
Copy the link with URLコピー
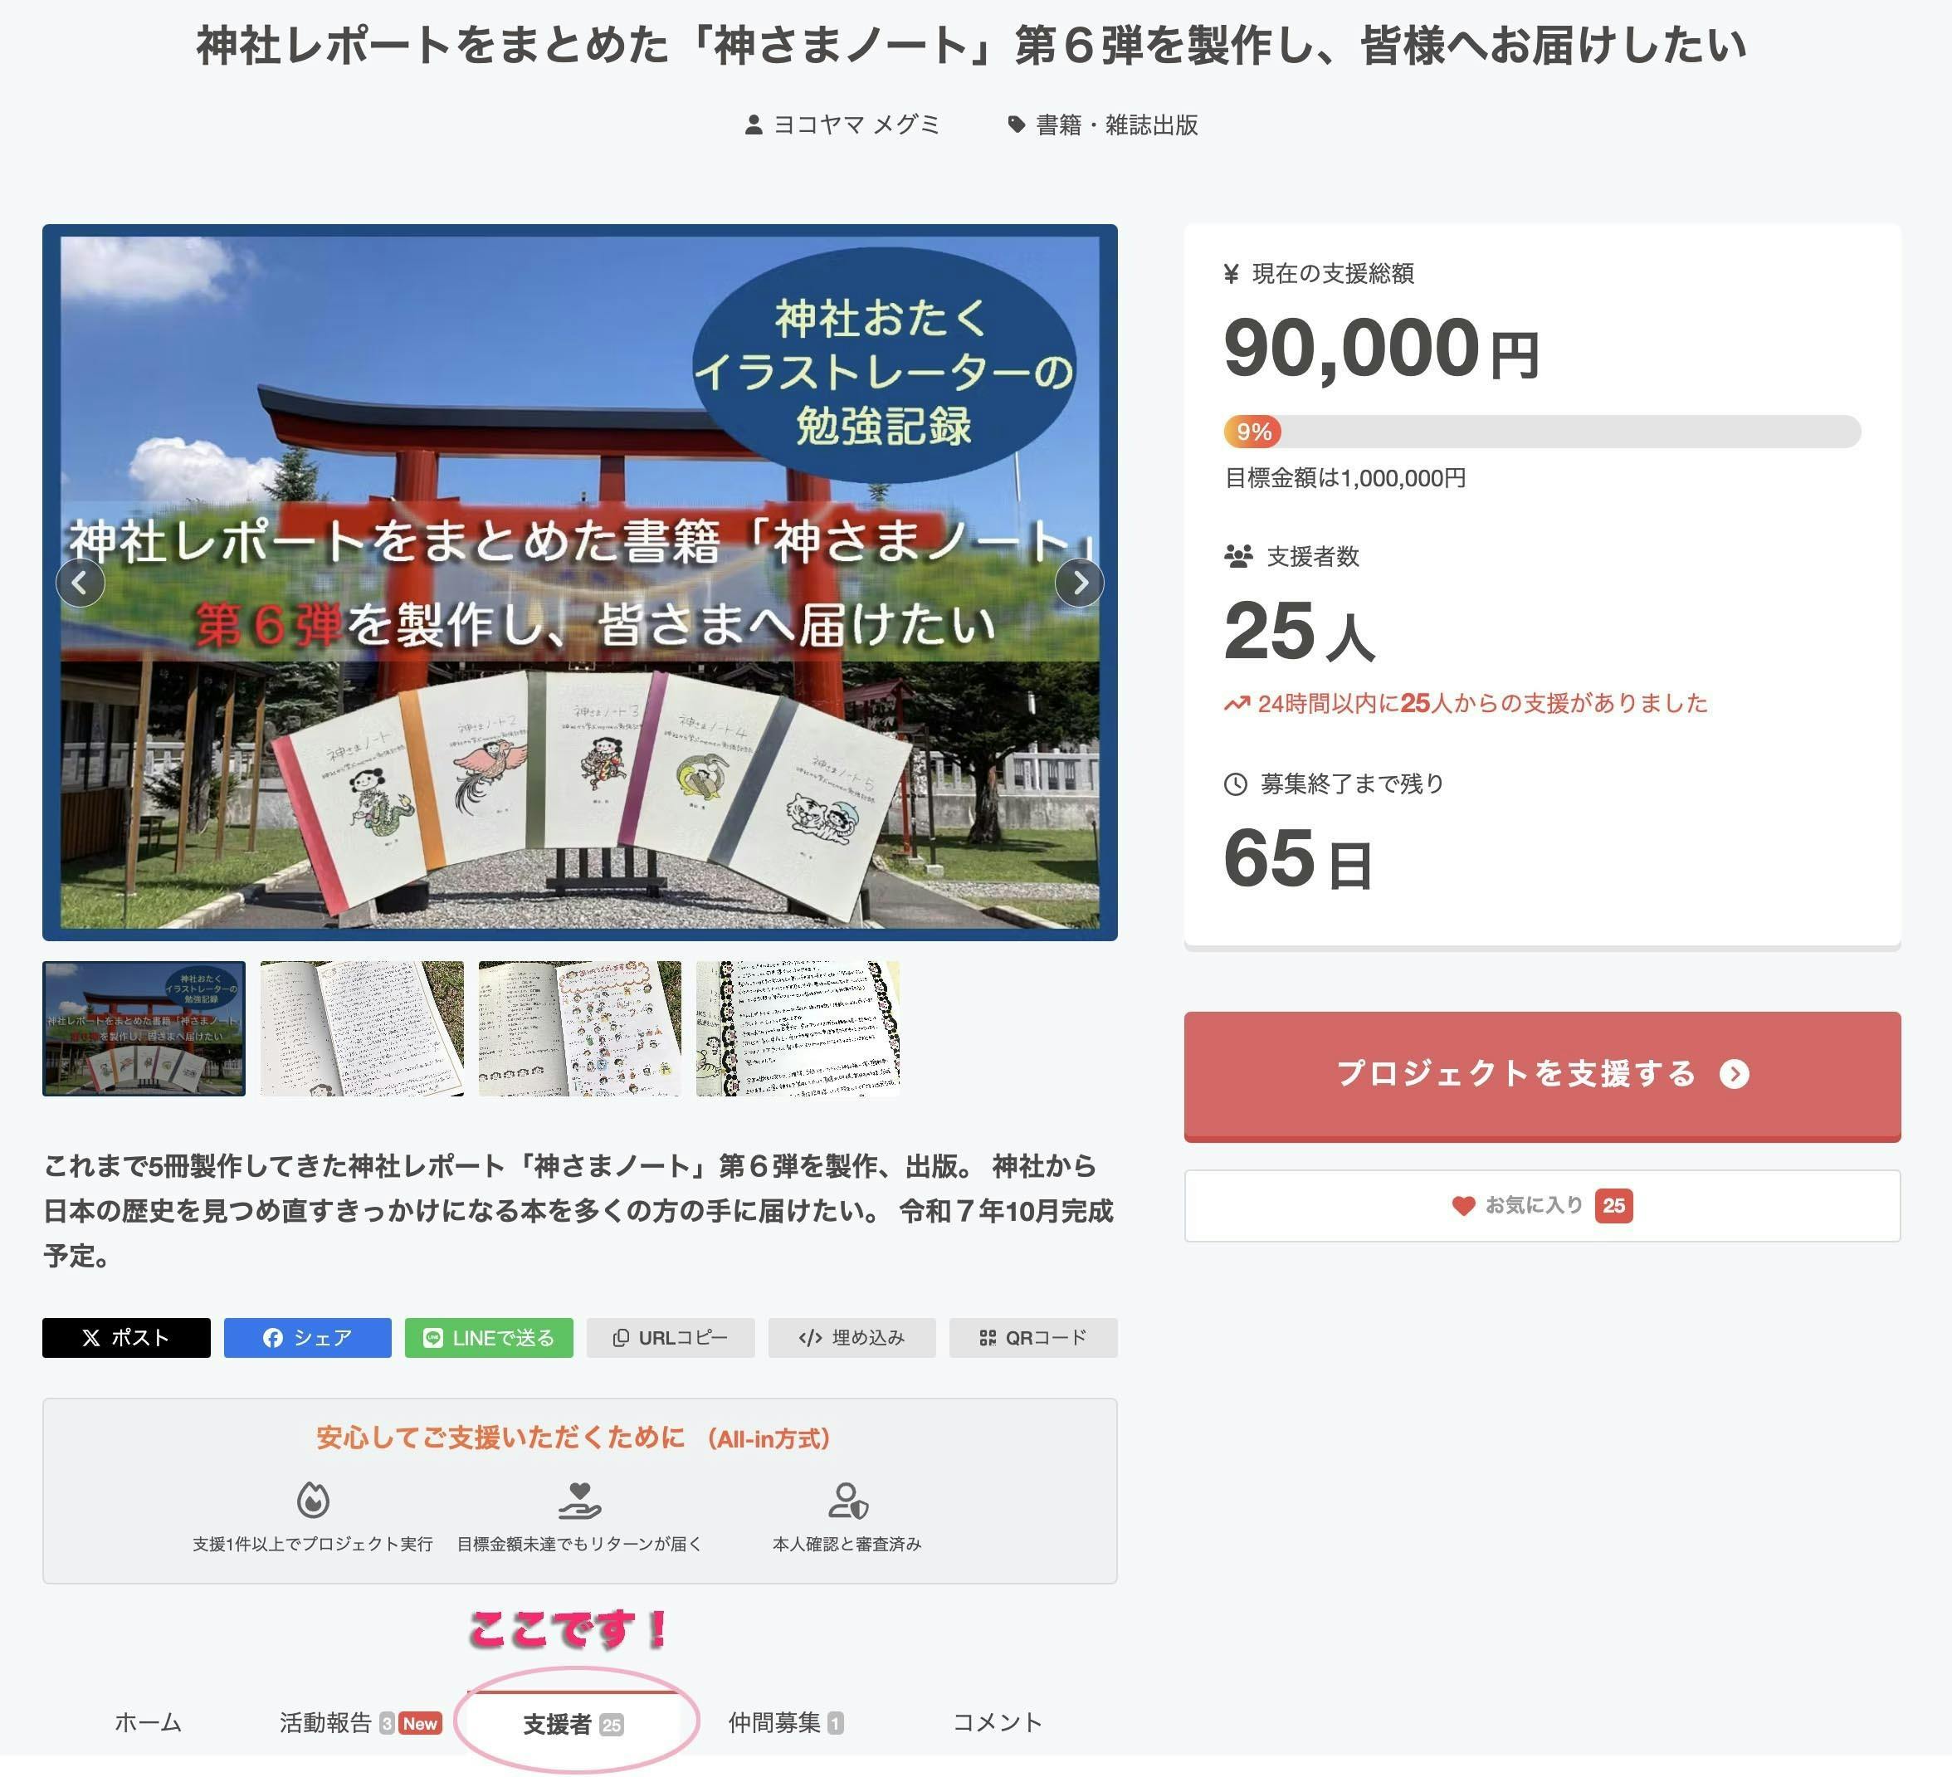tap(670, 1337)
